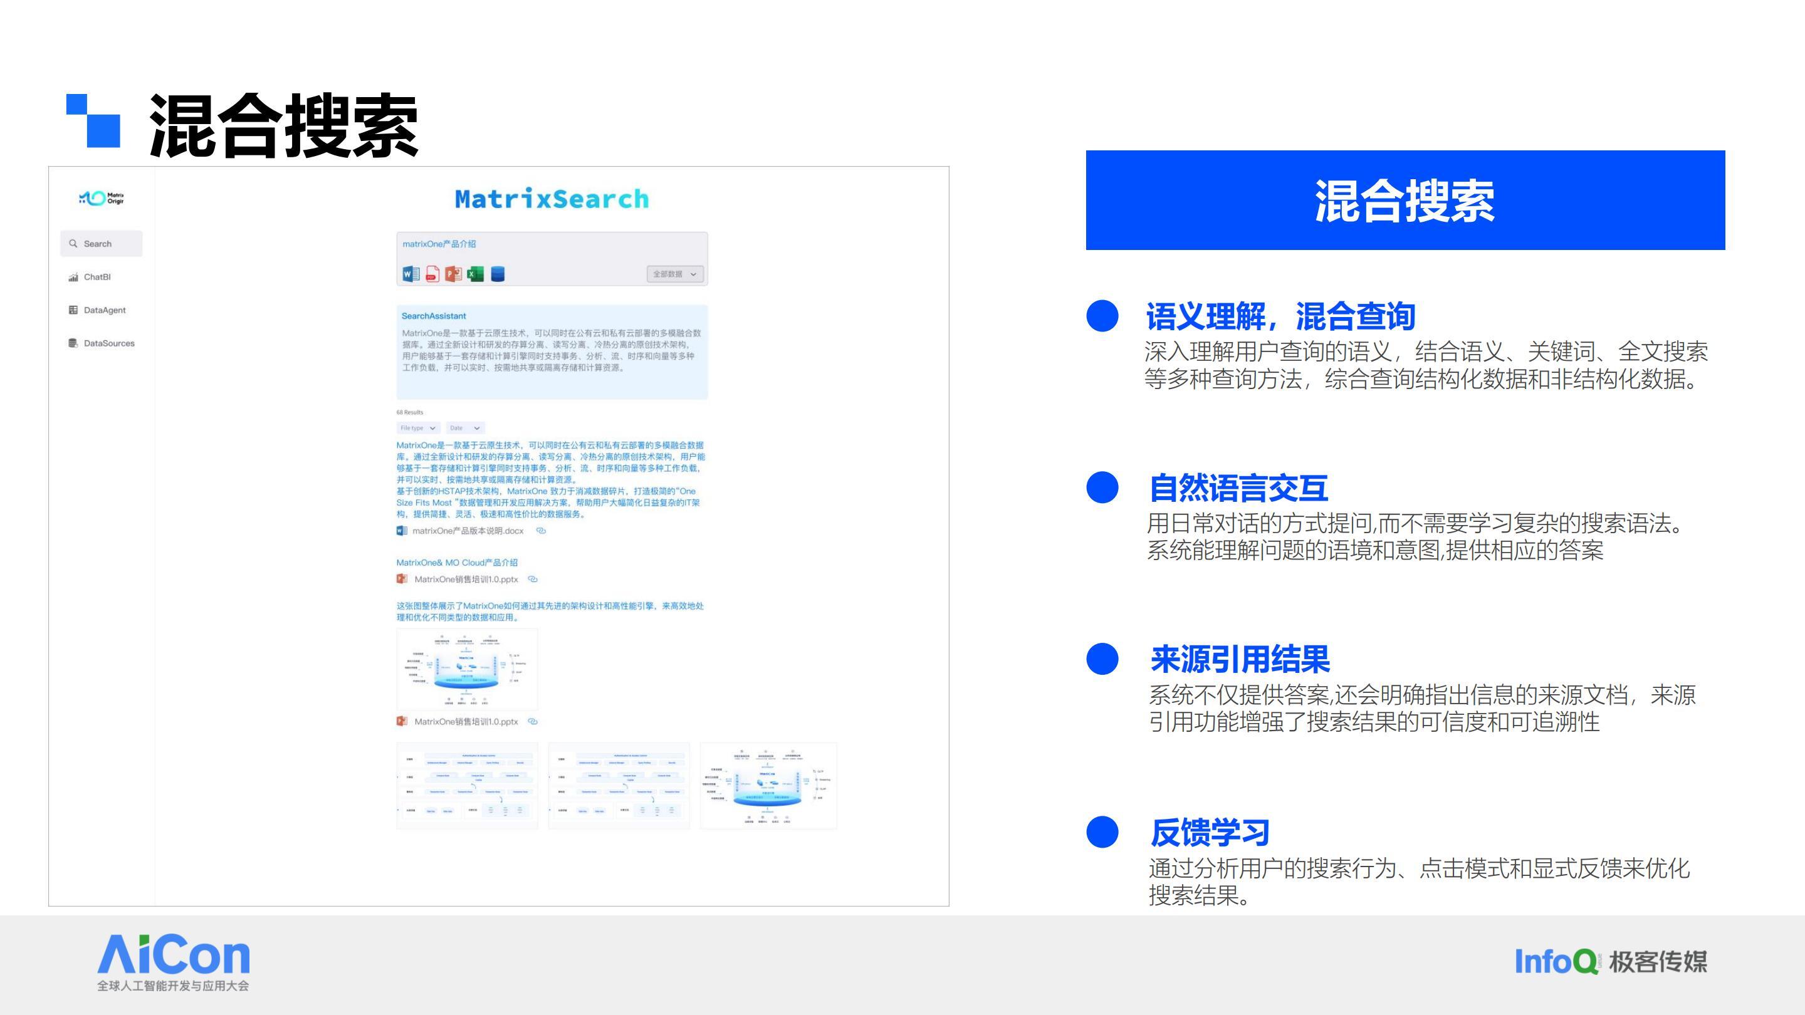
Task: Click the heading 语义理解，混合查询
Action: click(x=1280, y=316)
